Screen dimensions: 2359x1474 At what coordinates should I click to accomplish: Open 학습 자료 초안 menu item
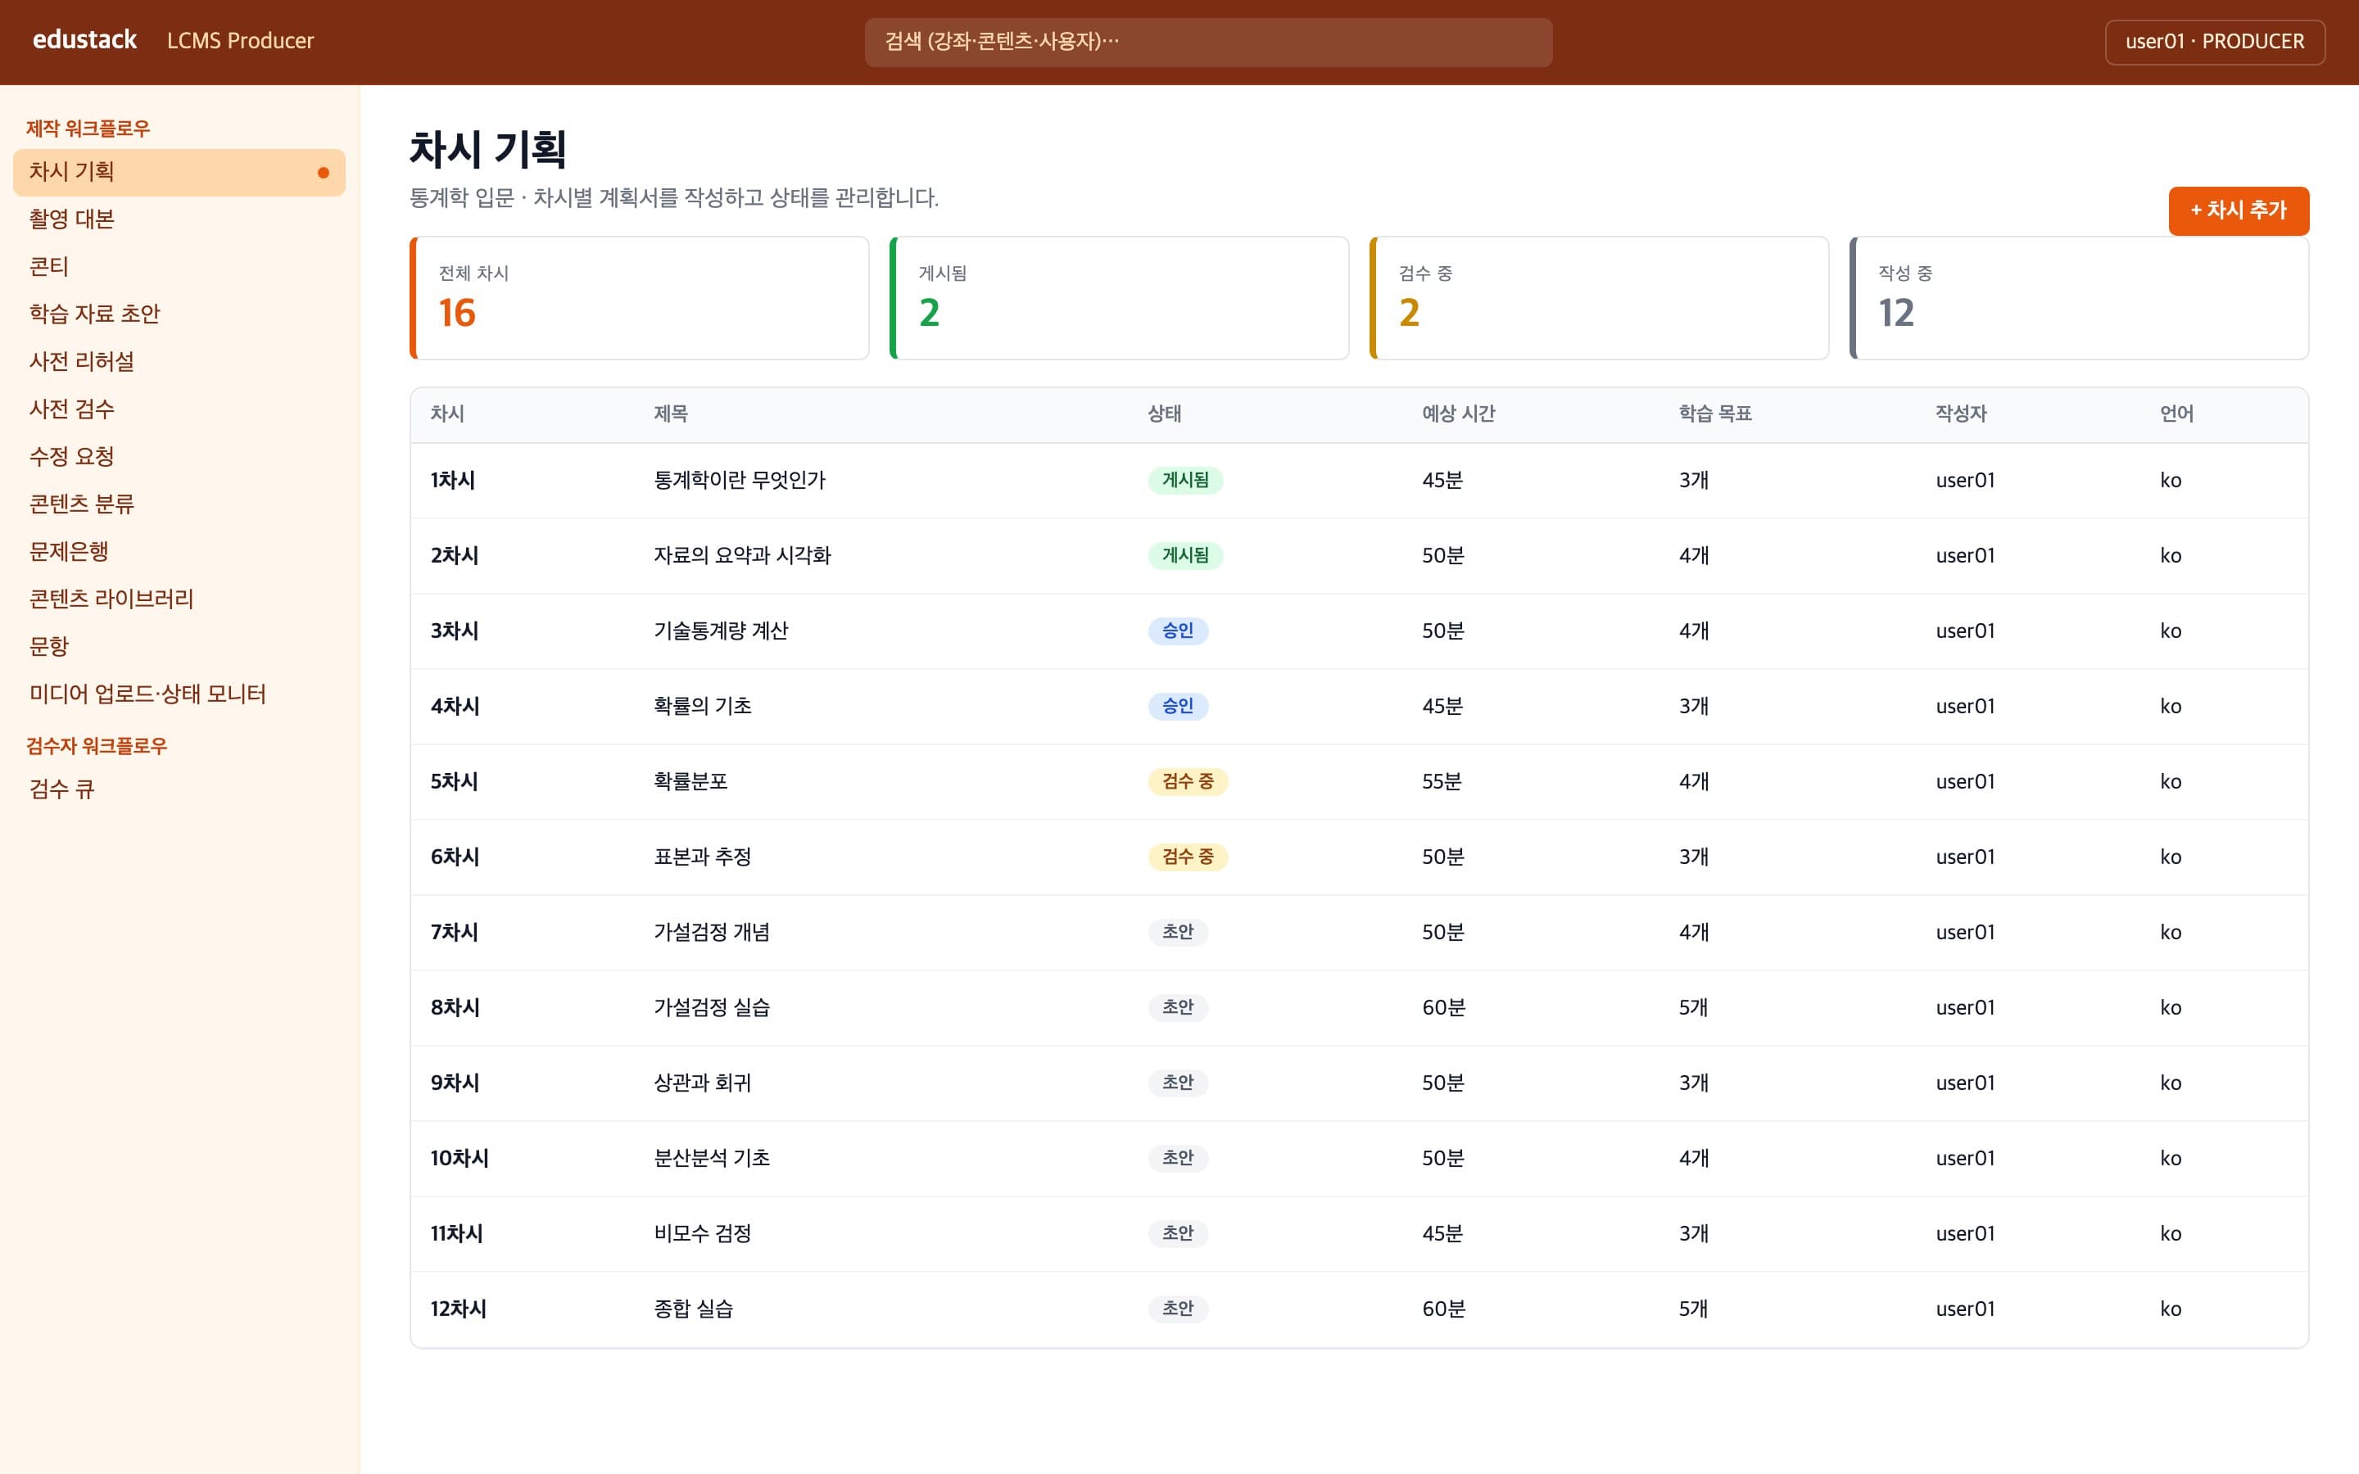point(179,314)
